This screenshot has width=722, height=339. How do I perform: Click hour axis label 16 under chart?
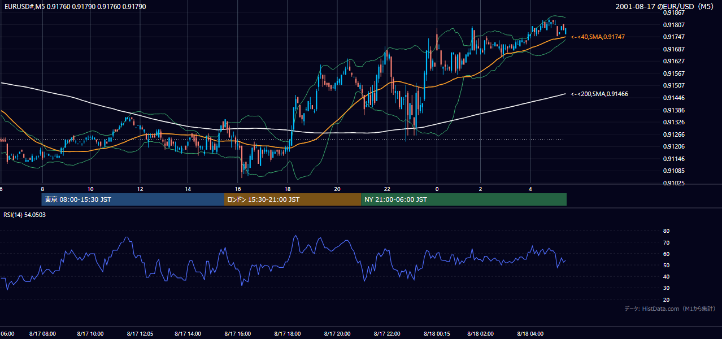(x=238, y=189)
